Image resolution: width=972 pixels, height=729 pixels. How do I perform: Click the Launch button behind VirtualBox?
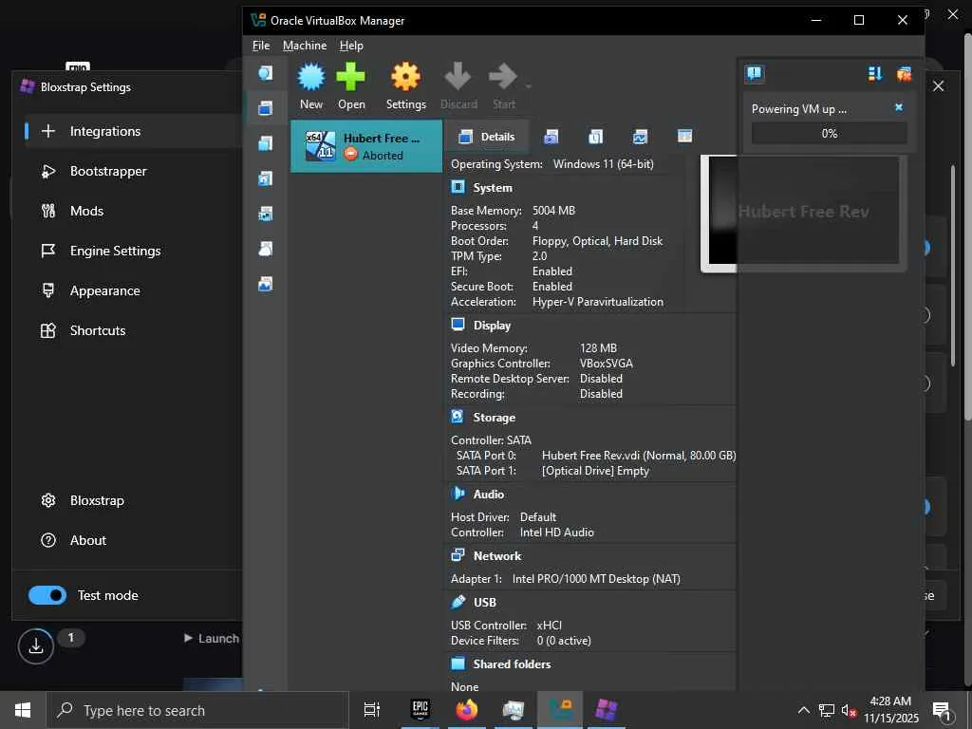212,639
